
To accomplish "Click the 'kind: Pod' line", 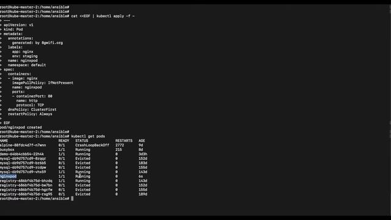I will [x=13, y=29].
